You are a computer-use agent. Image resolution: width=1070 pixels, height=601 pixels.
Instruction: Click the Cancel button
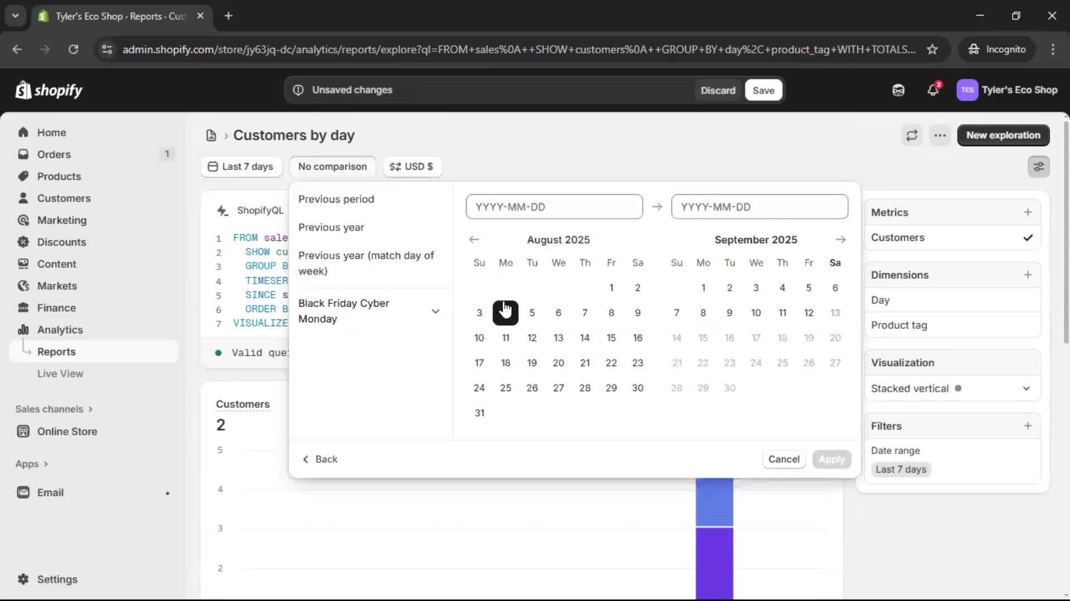tap(784, 459)
